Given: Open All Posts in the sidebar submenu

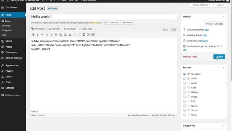Looking at the screenshot, I should [6, 21].
